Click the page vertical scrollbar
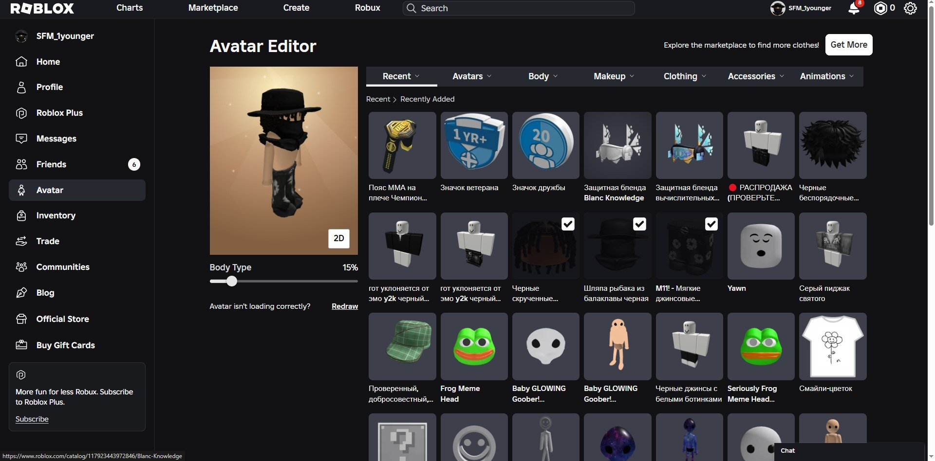The height and width of the screenshot is (461, 935). pyautogui.click(x=931, y=117)
